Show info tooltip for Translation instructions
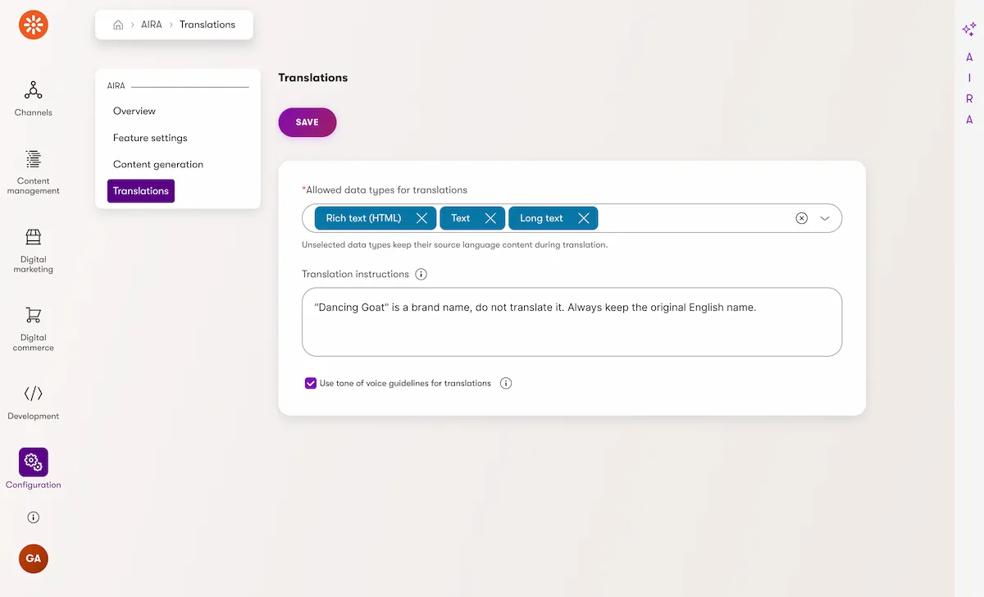 click(421, 274)
